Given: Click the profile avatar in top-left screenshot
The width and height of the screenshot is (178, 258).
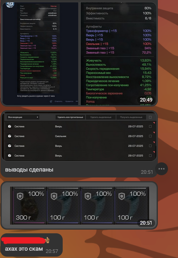Looking at the screenshot, I should click(10, 5).
